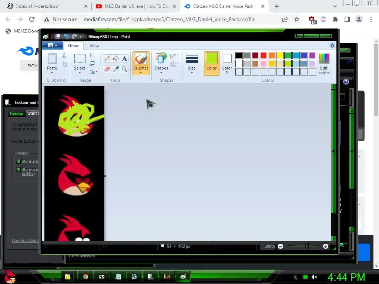The height and width of the screenshot is (284, 379).
Task: Click the speaker volume tray icon
Action: point(314,277)
